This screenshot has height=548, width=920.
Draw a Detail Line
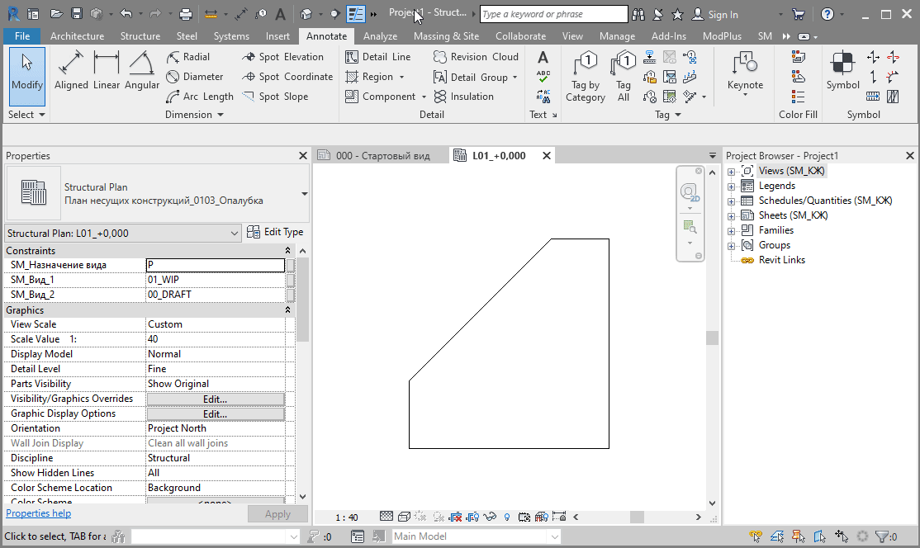pos(378,57)
